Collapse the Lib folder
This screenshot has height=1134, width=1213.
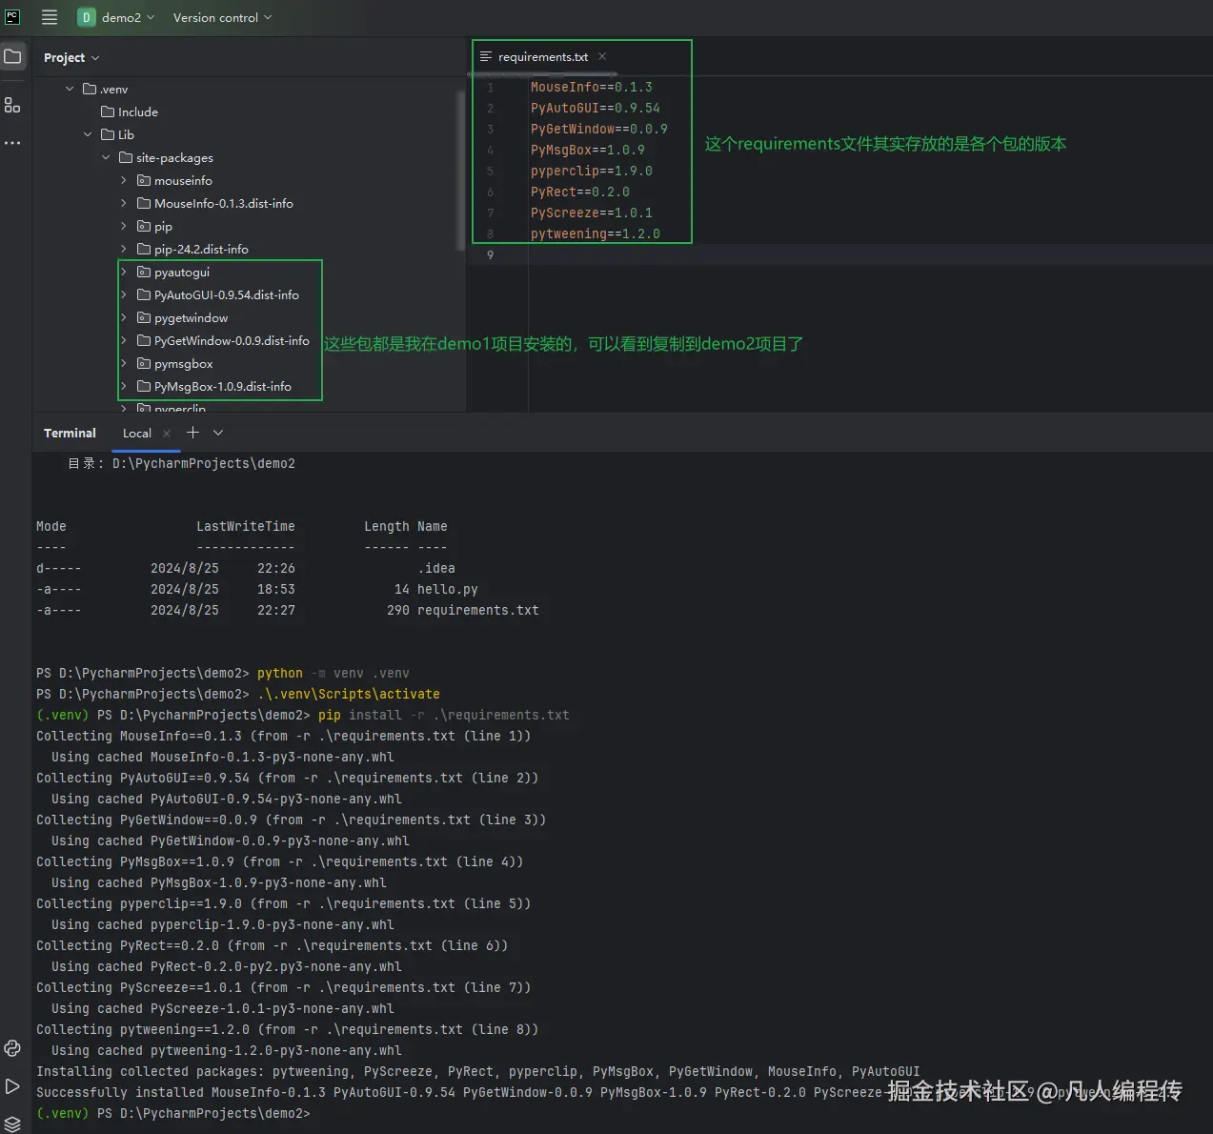point(88,134)
